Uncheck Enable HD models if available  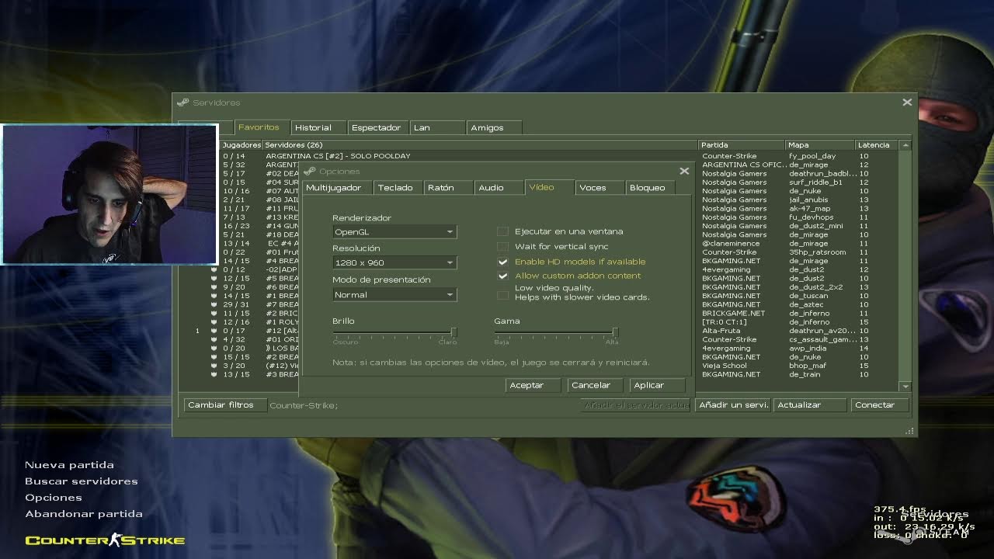pos(502,262)
